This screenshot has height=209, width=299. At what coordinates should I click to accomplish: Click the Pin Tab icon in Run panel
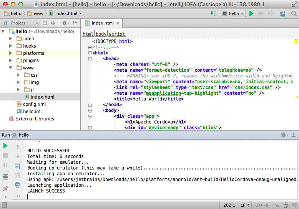click(5, 189)
